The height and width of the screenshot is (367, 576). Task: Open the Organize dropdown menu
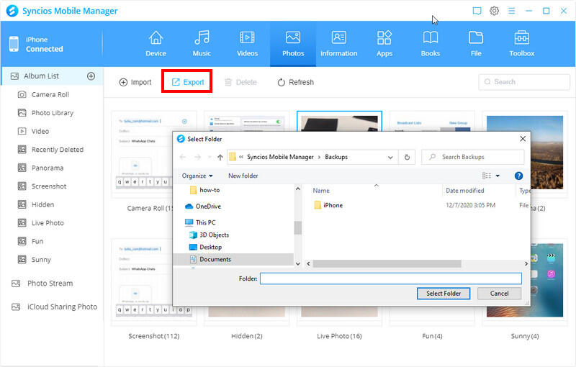197,176
